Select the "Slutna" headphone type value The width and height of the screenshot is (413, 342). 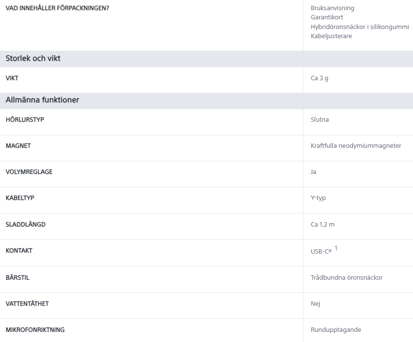(320, 120)
